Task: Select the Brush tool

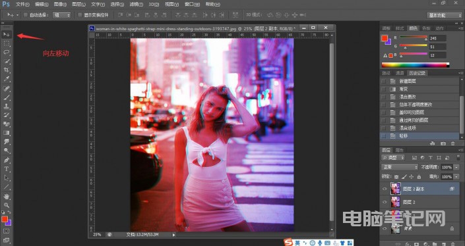Action: (7, 97)
